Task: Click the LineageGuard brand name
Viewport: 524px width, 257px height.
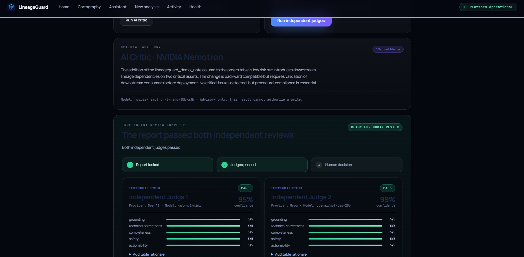Action: point(33,7)
